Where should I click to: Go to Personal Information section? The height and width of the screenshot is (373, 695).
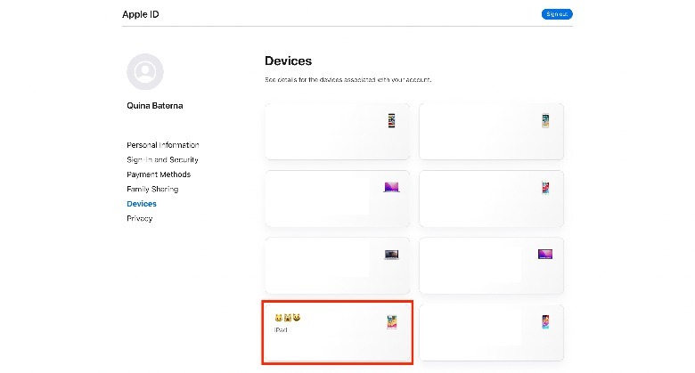163,145
